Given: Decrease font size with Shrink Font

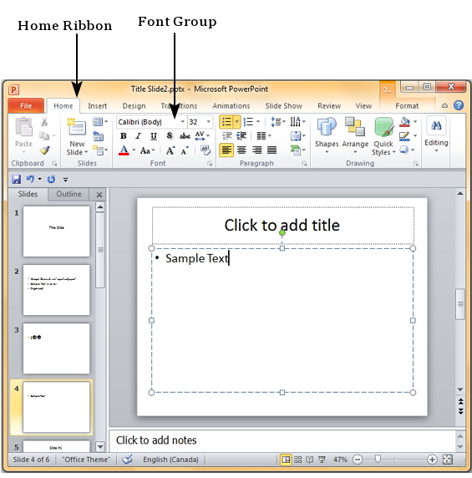Looking at the screenshot, I should [x=185, y=150].
